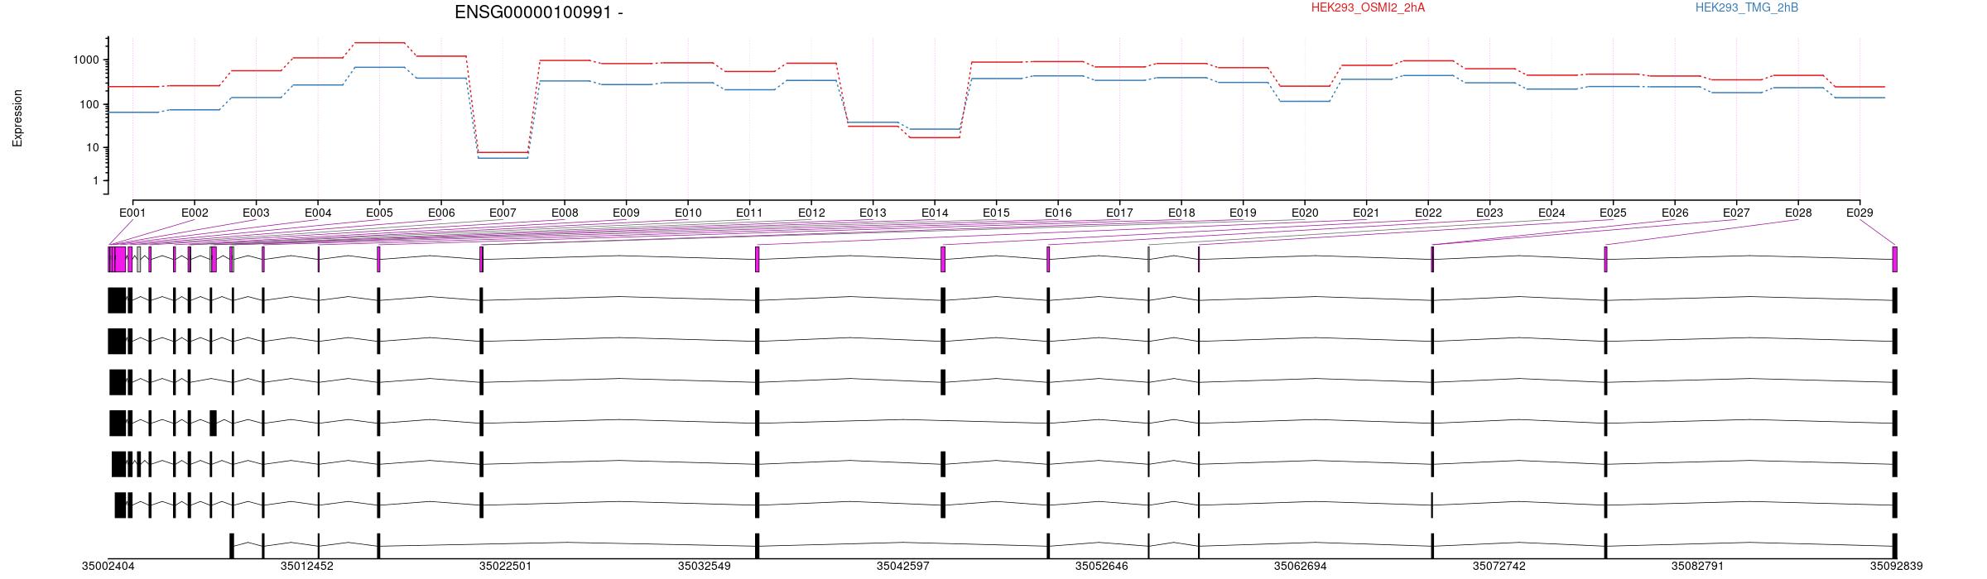The width and height of the screenshot is (1987, 579).
Task: Click y-axis tick value 1000
Action: click(86, 60)
